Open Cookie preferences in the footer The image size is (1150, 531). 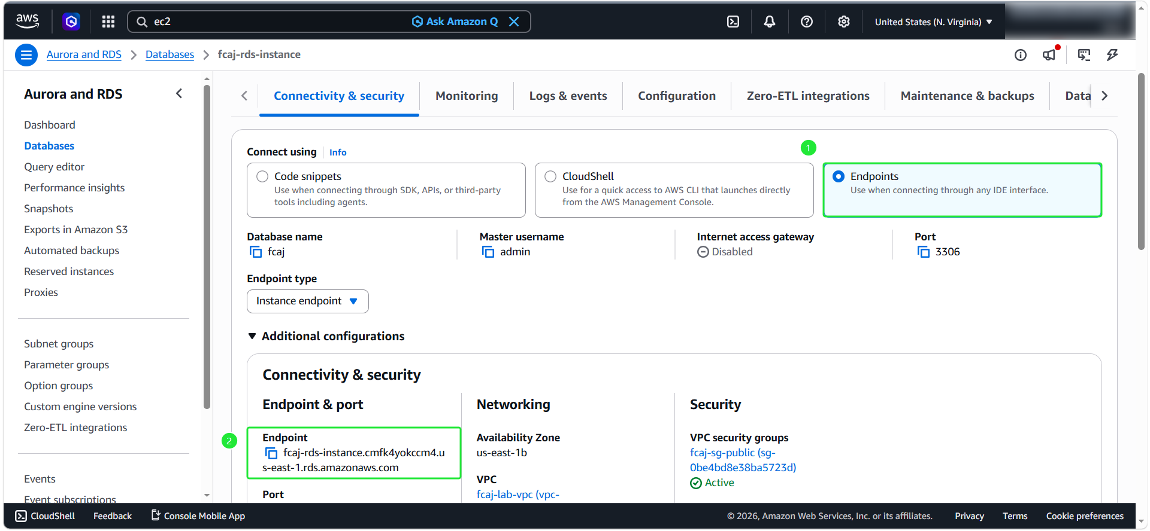[1085, 516]
